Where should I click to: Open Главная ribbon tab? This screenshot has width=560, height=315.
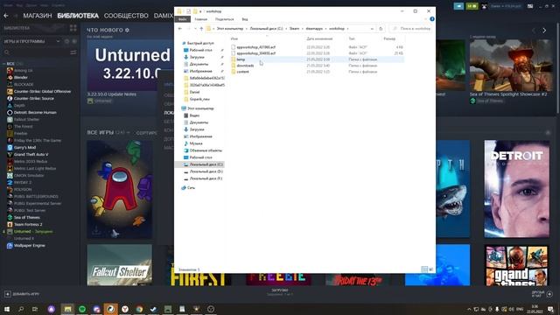coord(200,19)
